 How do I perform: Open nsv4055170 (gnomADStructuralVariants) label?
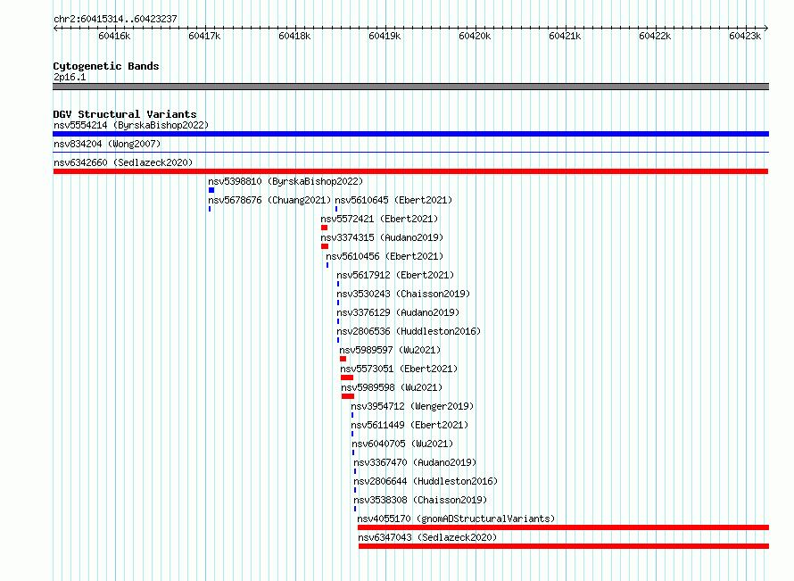pos(456,519)
